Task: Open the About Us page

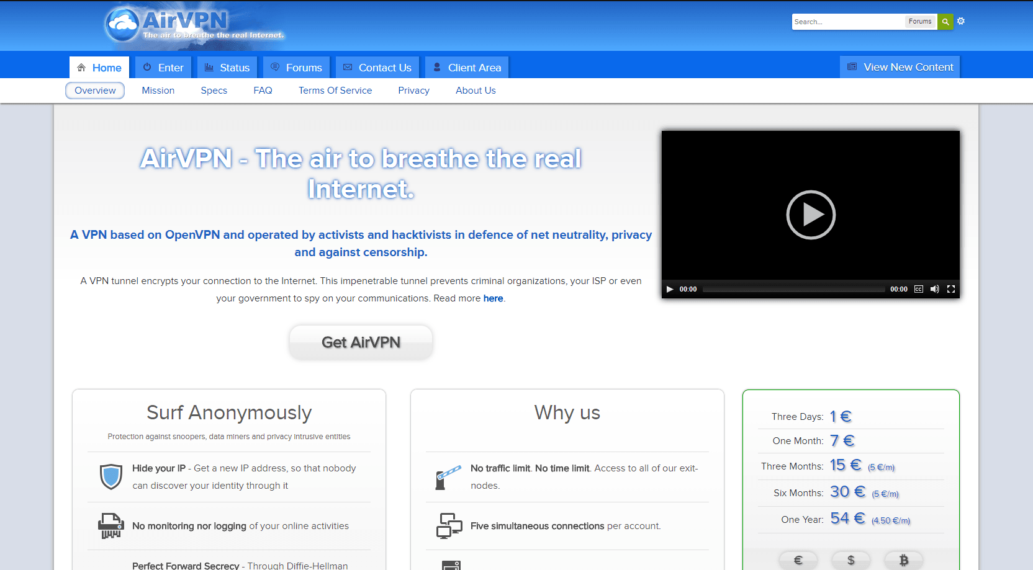Action: 476,91
